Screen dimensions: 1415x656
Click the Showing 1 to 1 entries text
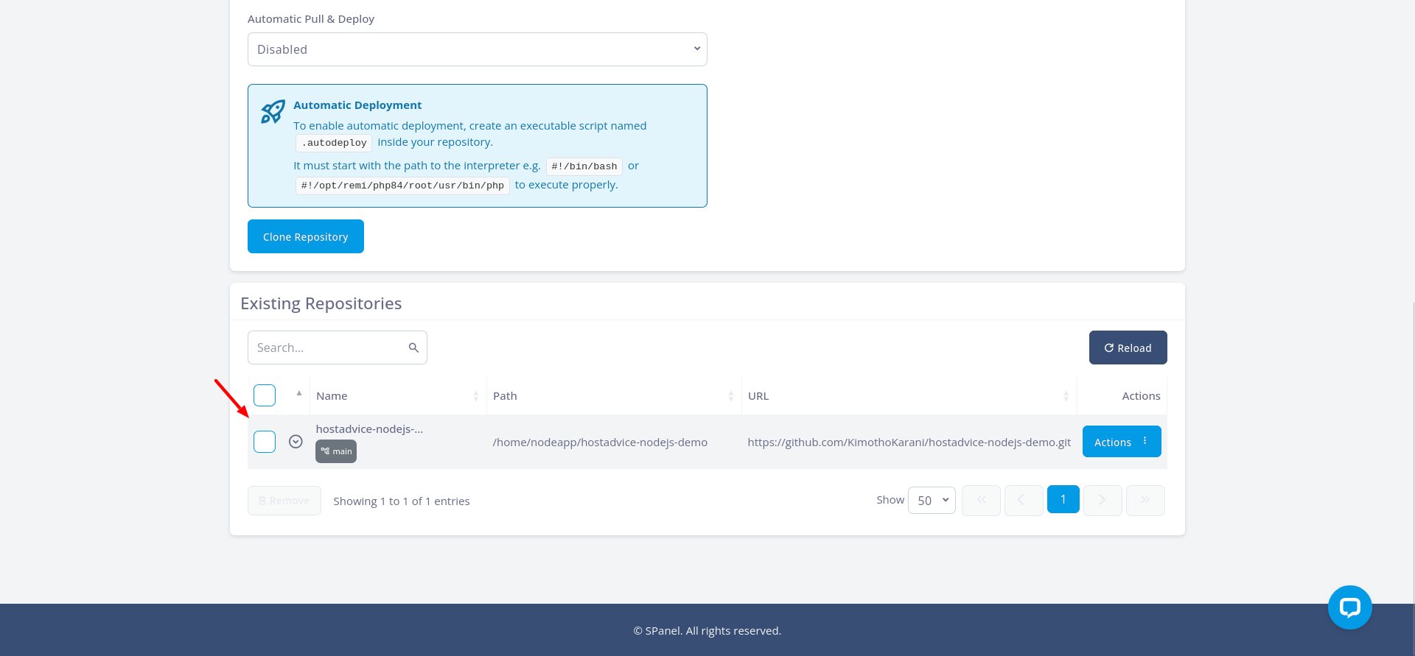tap(402, 501)
